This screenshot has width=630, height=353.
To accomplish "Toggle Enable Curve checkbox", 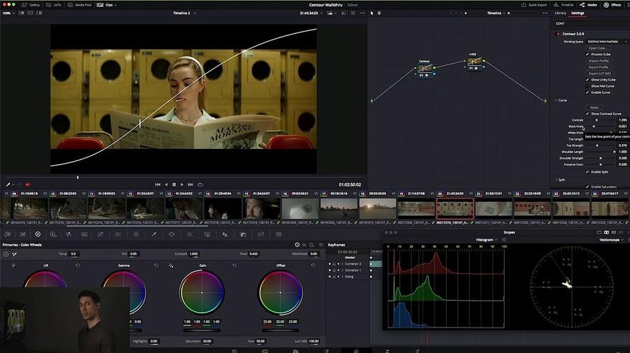I will [588, 92].
